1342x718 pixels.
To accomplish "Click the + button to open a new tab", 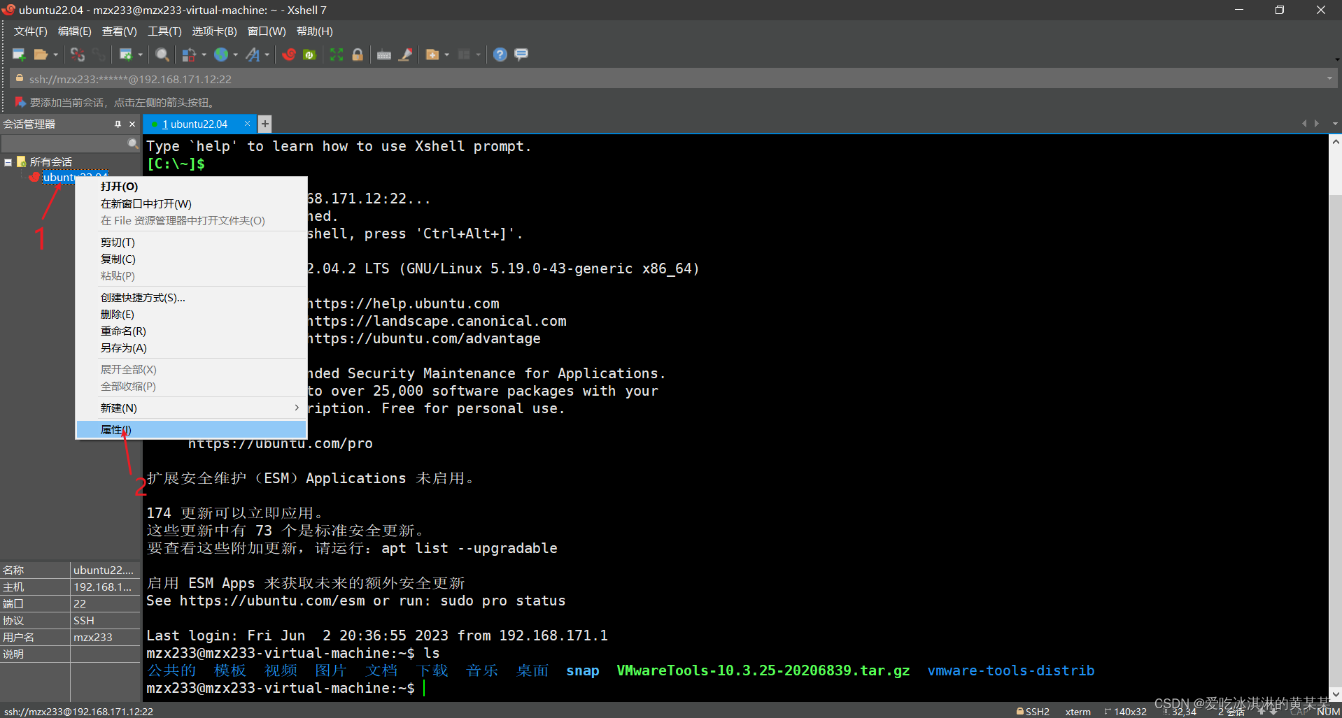I will point(264,124).
